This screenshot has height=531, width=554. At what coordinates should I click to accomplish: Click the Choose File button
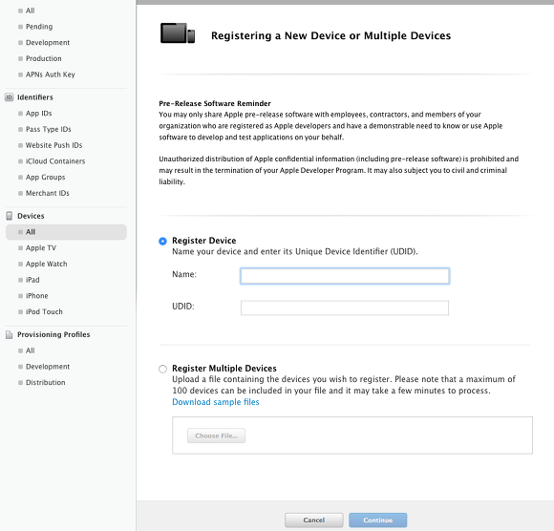coord(216,435)
